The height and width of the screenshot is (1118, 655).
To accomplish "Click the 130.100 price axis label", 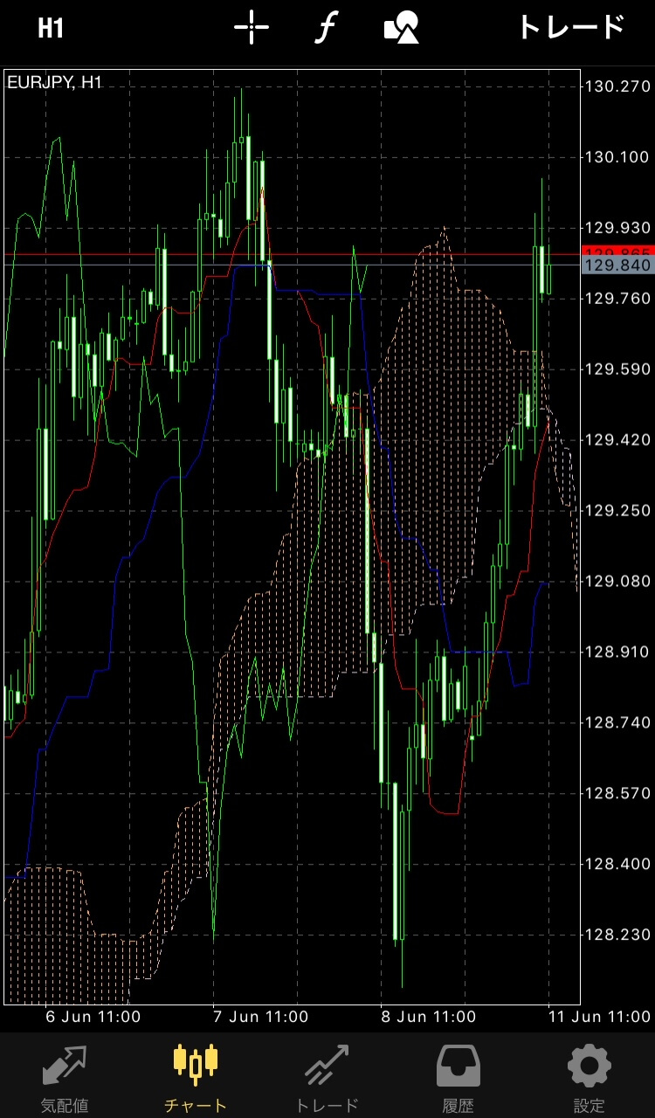I will coord(617,157).
